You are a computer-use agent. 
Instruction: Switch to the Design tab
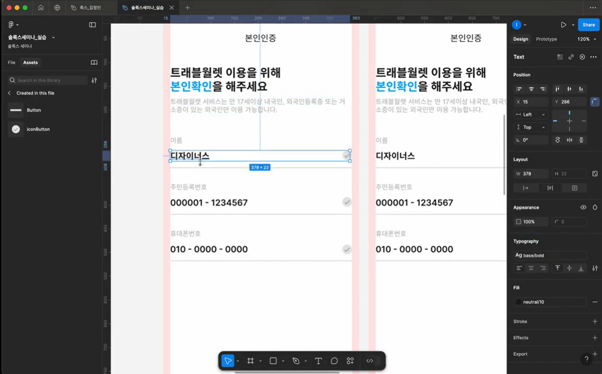pyautogui.click(x=521, y=39)
